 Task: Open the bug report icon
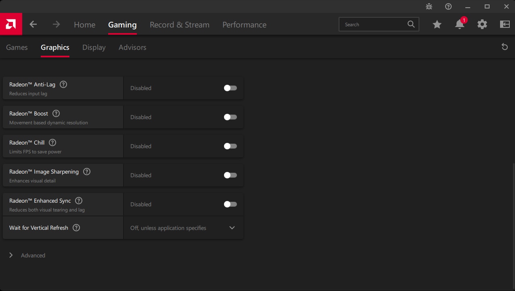point(429,6)
